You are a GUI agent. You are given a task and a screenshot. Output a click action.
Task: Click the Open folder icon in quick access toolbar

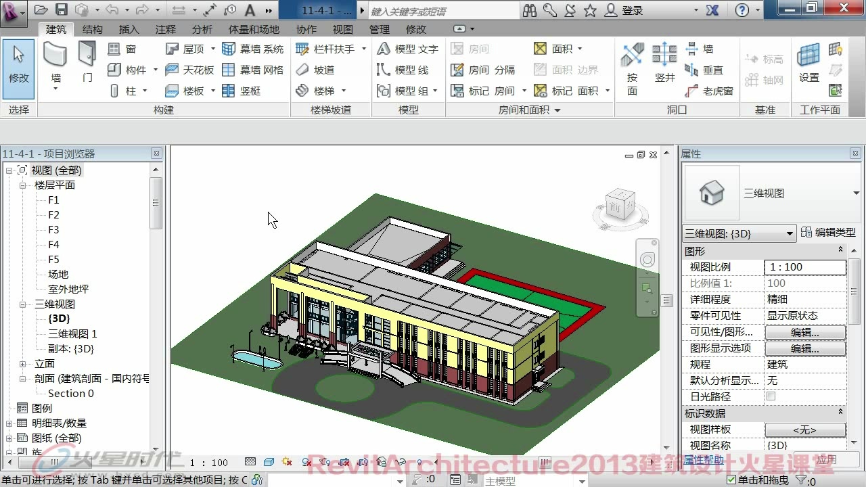pyautogui.click(x=41, y=10)
